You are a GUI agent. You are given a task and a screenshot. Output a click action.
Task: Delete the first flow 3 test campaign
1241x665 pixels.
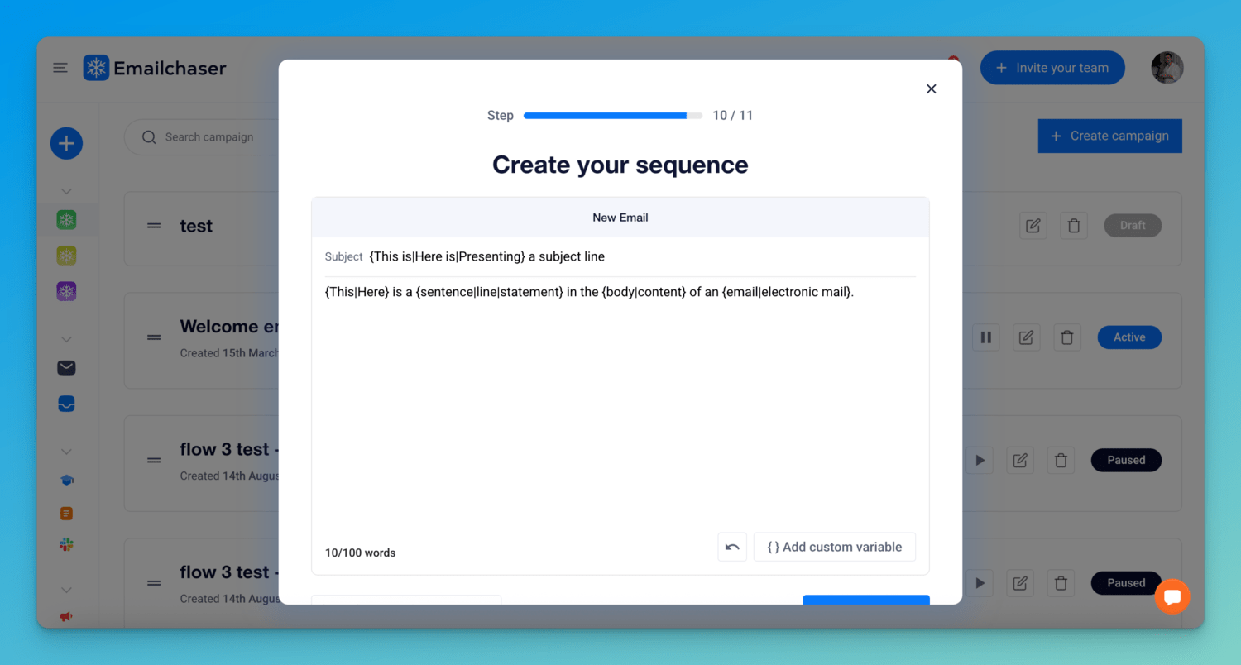pos(1061,460)
